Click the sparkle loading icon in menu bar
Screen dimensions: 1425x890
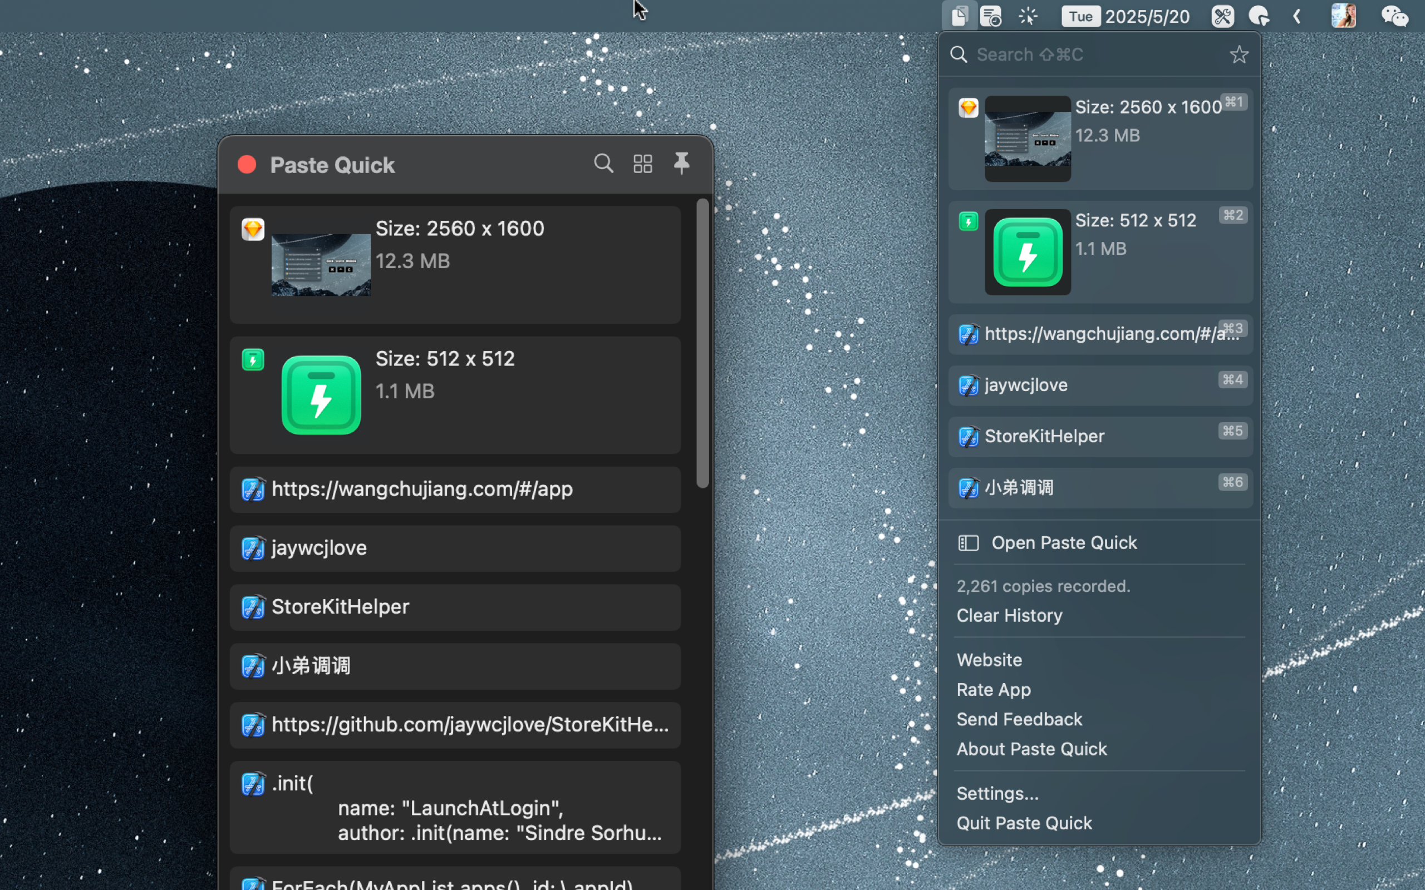point(1028,16)
